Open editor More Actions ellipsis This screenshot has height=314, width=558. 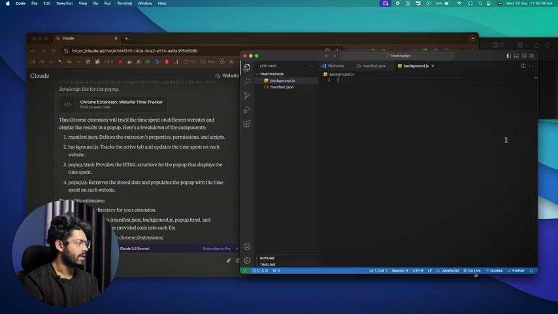coord(531,66)
